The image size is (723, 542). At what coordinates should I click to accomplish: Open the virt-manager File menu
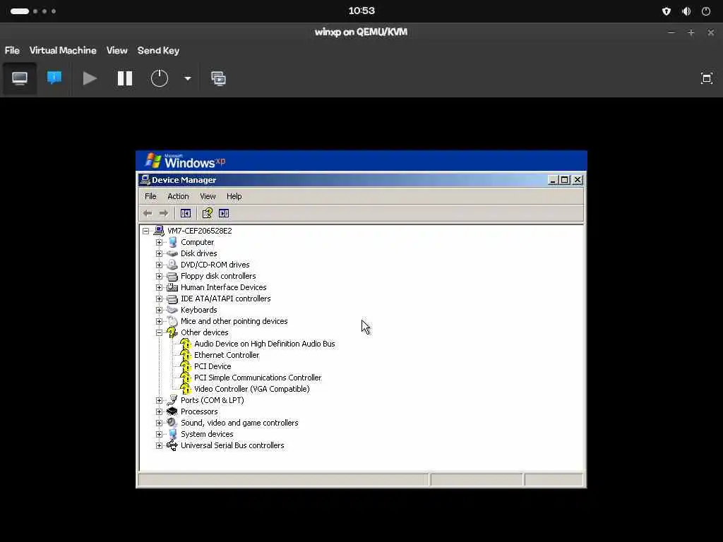[12, 50]
